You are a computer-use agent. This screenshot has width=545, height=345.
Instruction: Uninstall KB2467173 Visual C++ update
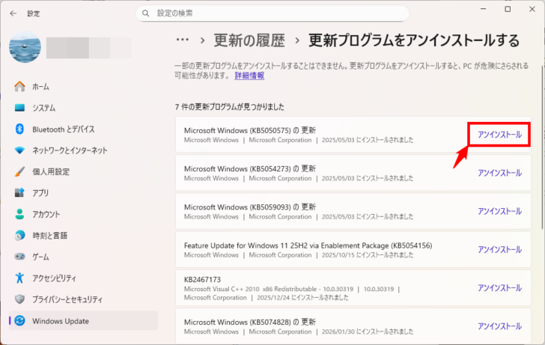(499, 287)
